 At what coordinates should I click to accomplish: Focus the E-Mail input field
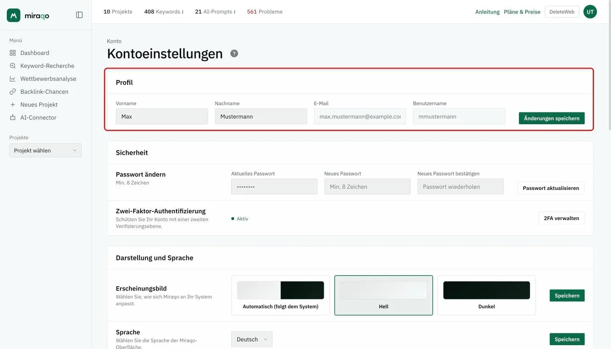[x=360, y=116]
